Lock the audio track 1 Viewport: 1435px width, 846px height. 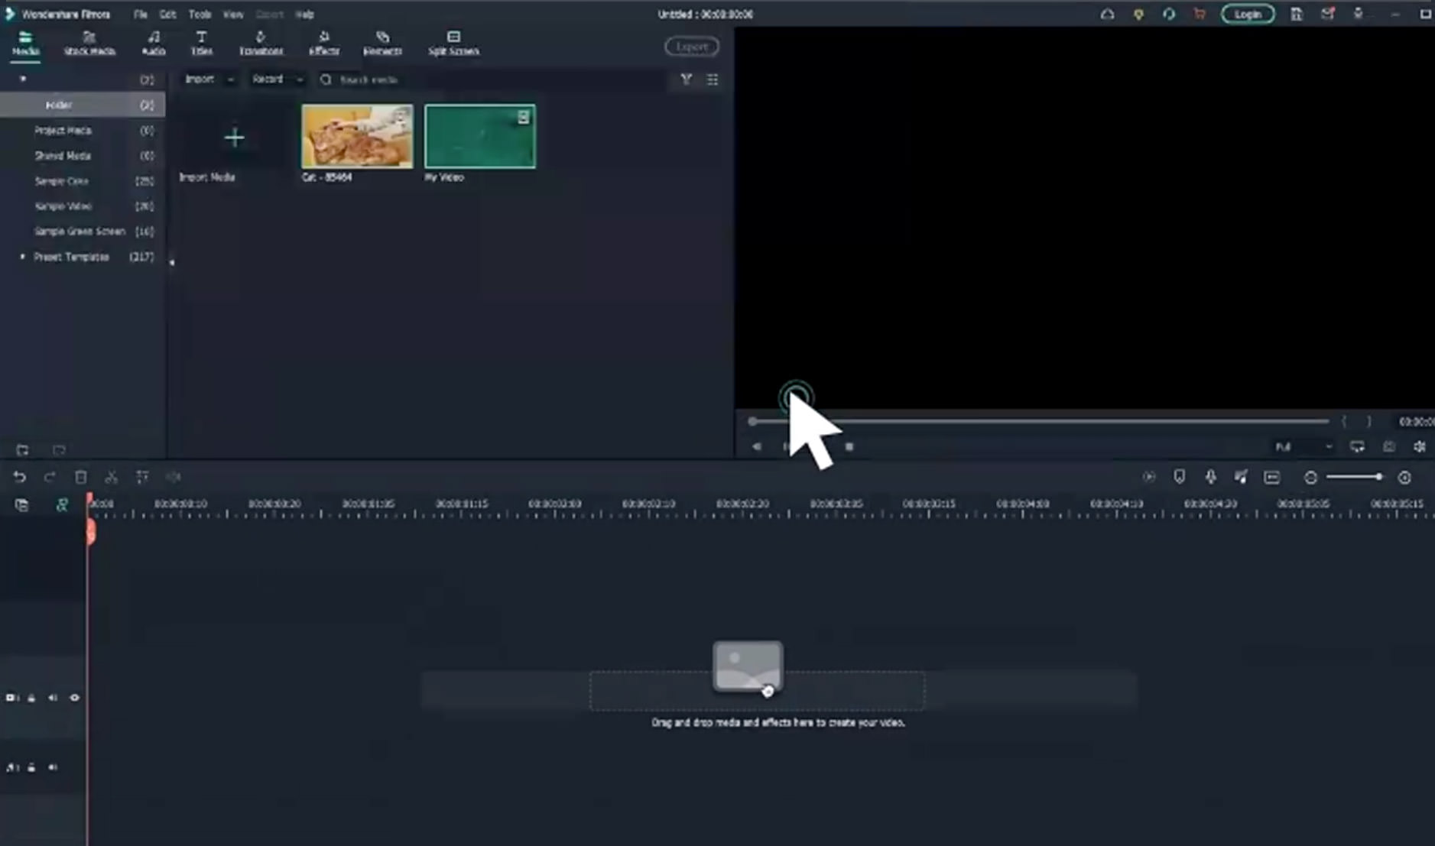coord(31,767)
